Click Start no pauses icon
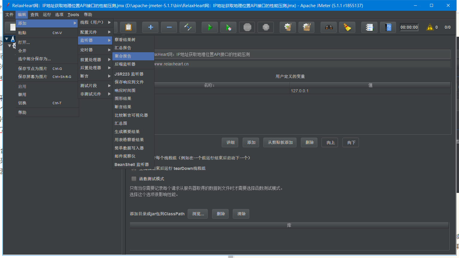The image size is (459, 258). [x=228, y=27]
